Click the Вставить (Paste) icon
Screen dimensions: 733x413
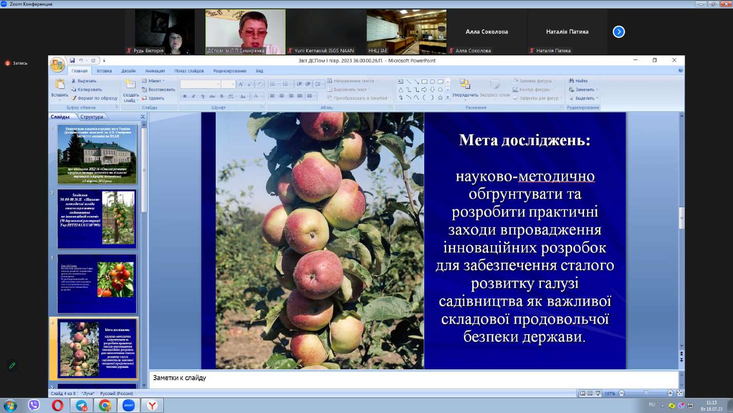[x=60, y=88]
